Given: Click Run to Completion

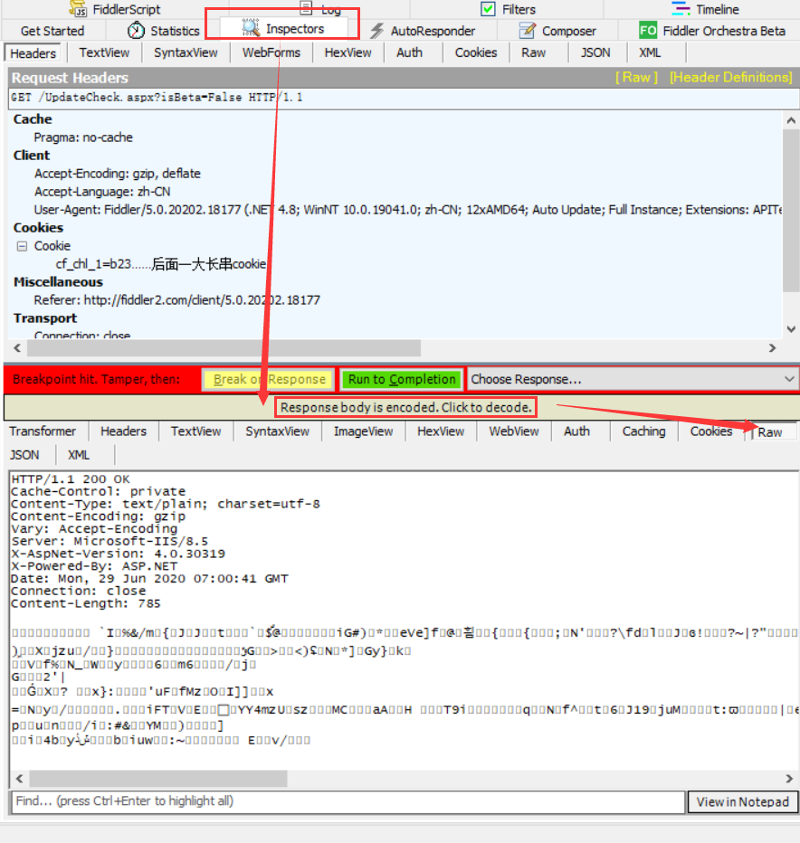Looking at the screenshot, I should click(401, 379).
